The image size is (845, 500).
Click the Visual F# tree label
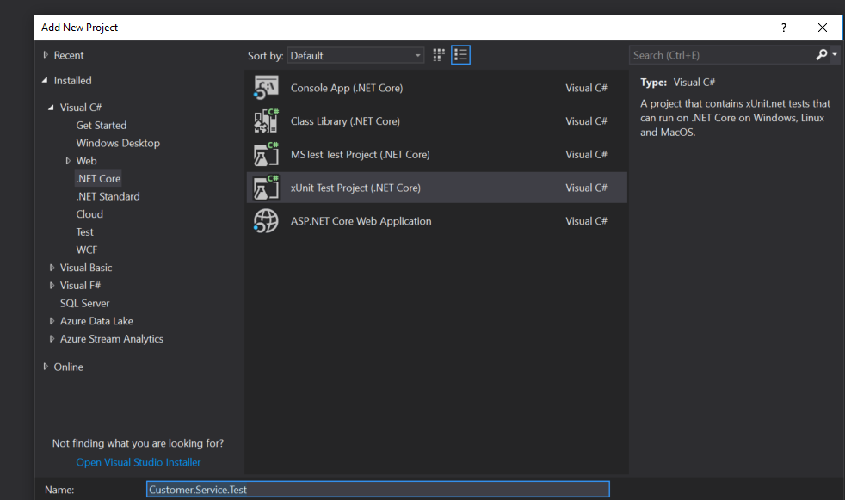coord(80,286)
